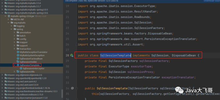
Task: Click the SqlSessionInterceptor class icon
Action: tap(21, 68)
